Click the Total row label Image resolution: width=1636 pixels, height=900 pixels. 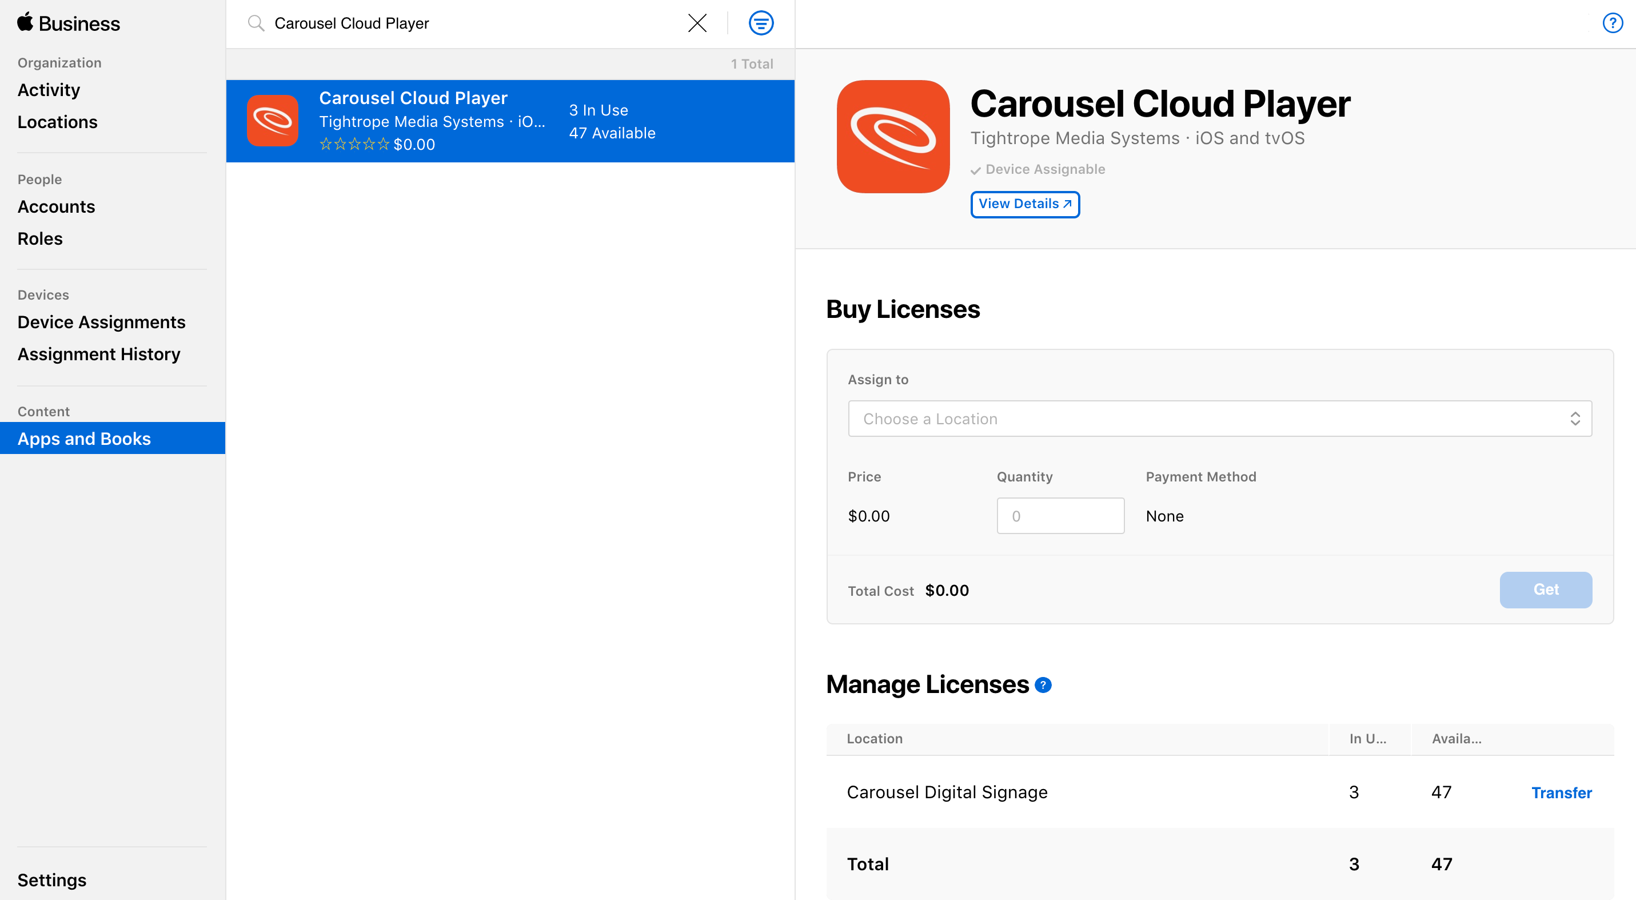point(868,864)
